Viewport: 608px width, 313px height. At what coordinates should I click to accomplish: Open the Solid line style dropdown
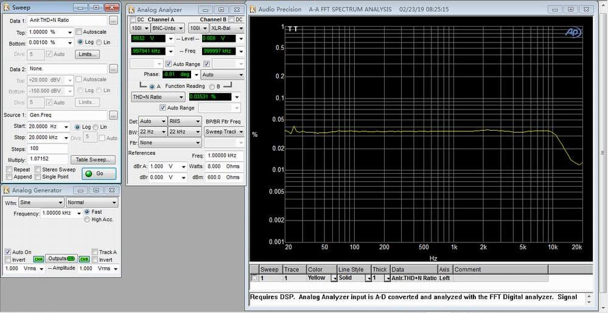point(368,278)
